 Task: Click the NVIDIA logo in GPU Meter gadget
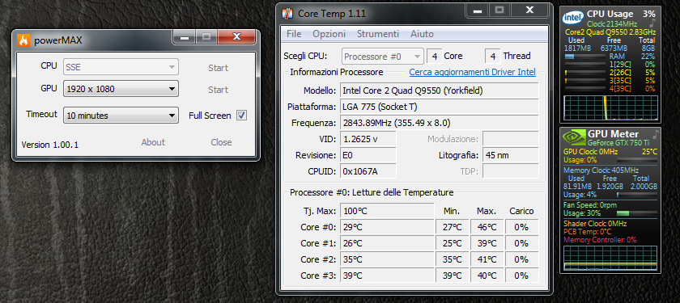pos(573,137)
